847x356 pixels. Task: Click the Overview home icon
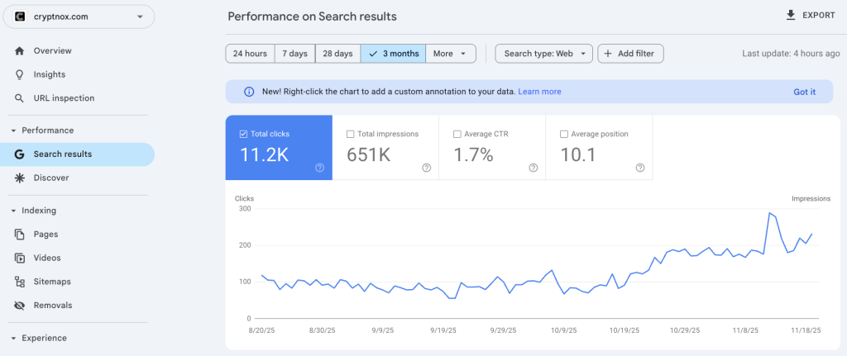[x=19, y=51]
